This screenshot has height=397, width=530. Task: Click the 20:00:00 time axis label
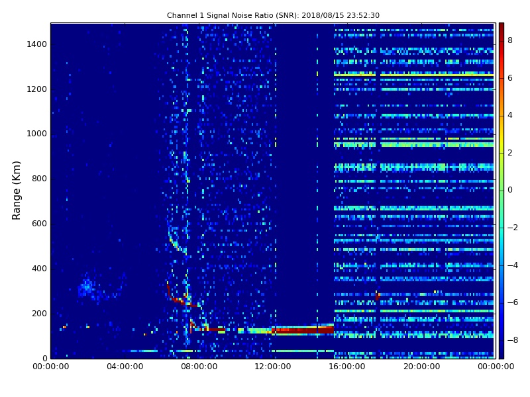pos(421,367)
